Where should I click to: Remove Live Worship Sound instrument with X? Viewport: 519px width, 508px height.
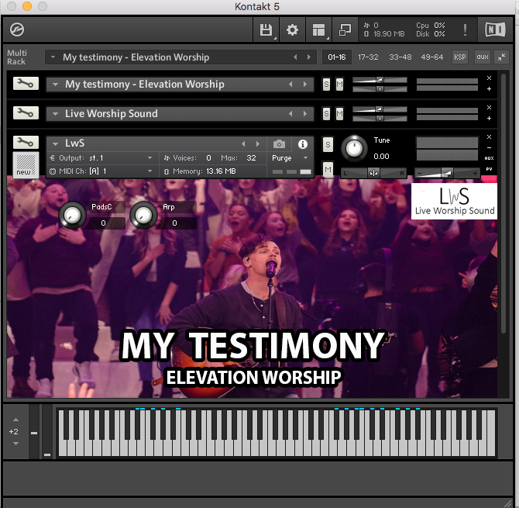489,107
